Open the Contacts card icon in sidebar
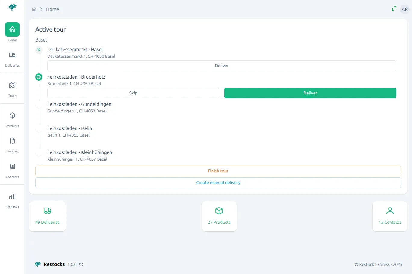This screenshot has height=274, width=412. [12, 166]
